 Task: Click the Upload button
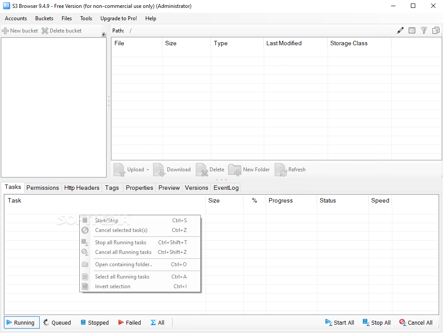[129, 170]
